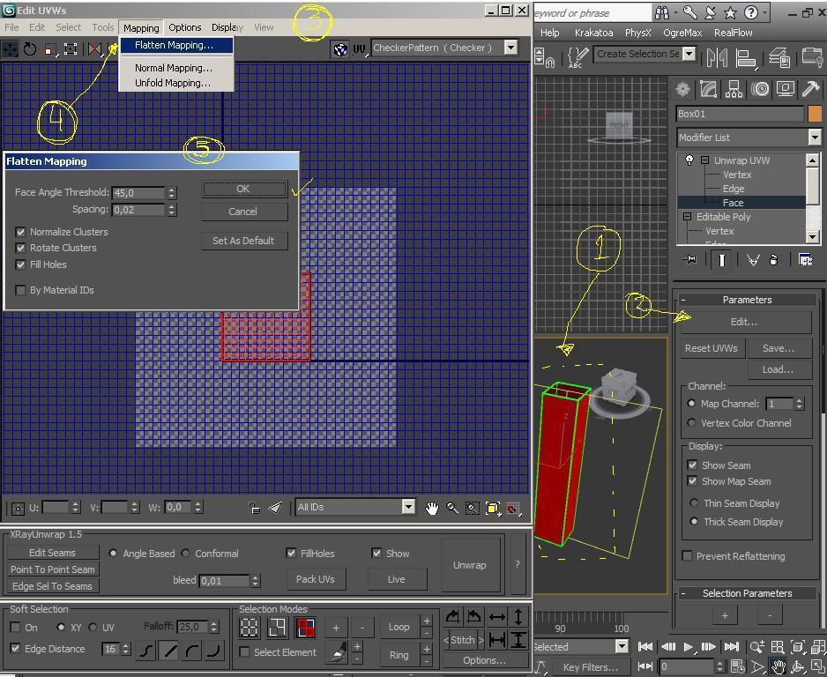Select vertex sub-object mode in Selection Modes
Viewport: 827px width, 677px height.
[249, 628]
